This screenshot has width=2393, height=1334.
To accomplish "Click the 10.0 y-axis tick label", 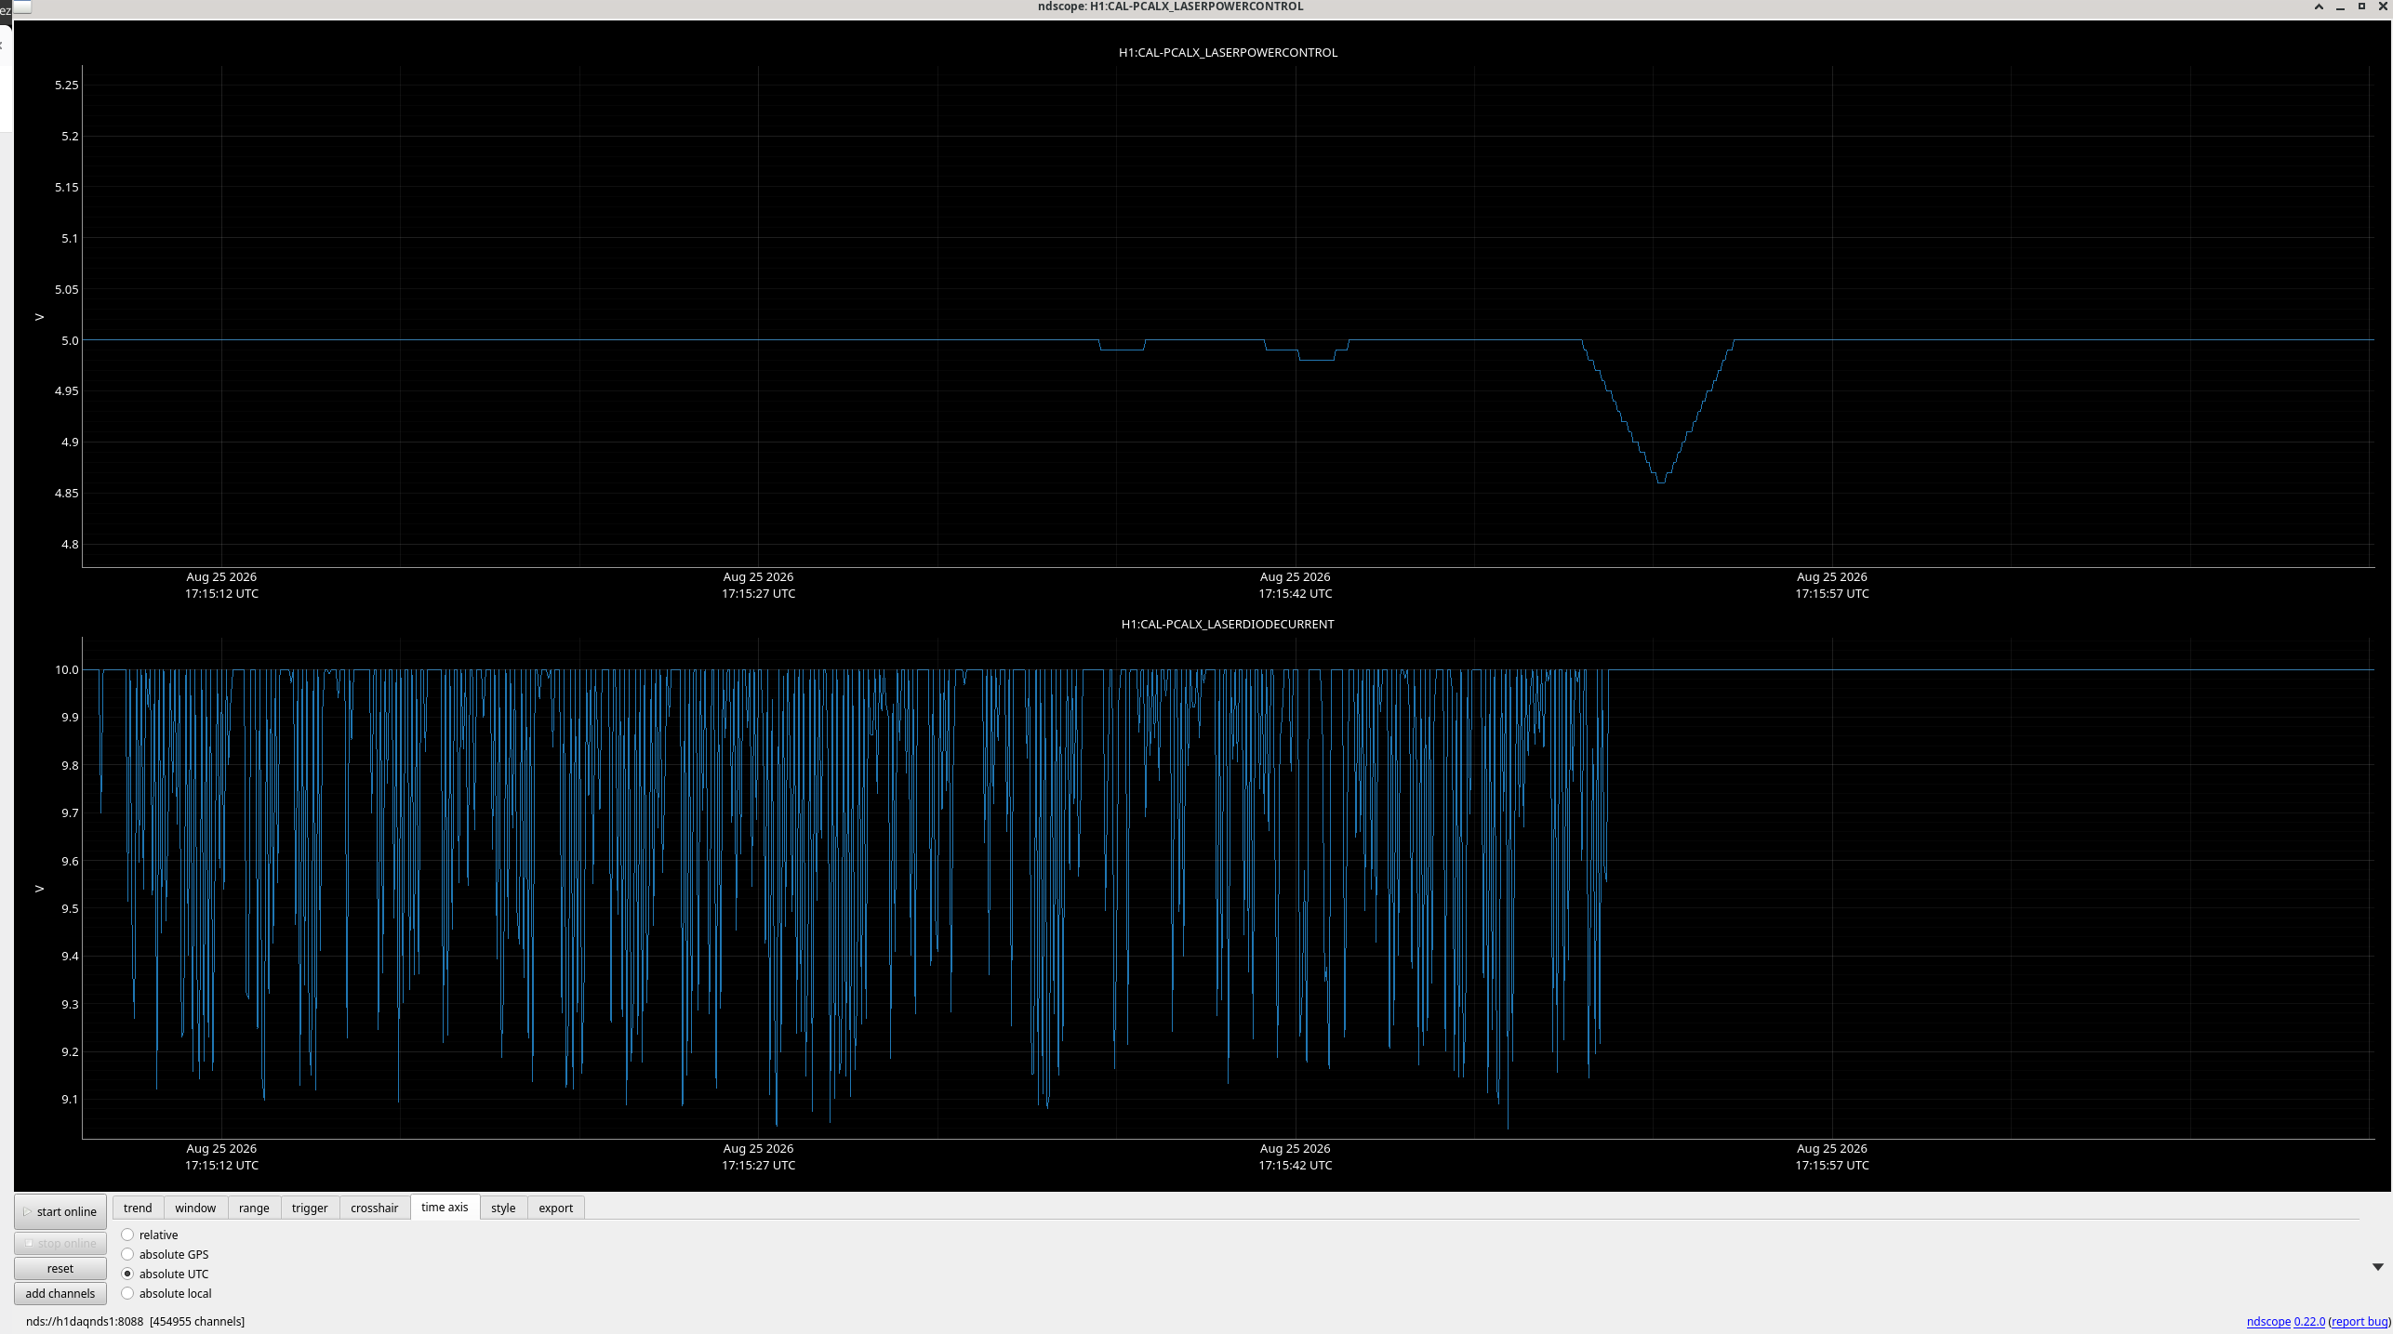I will (67, 669).
